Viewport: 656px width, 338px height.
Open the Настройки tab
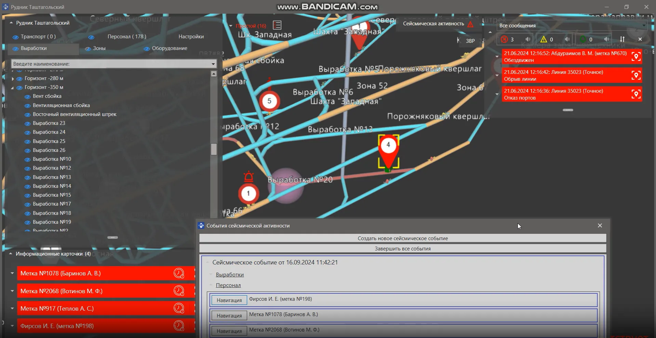[x=191, y=37]
